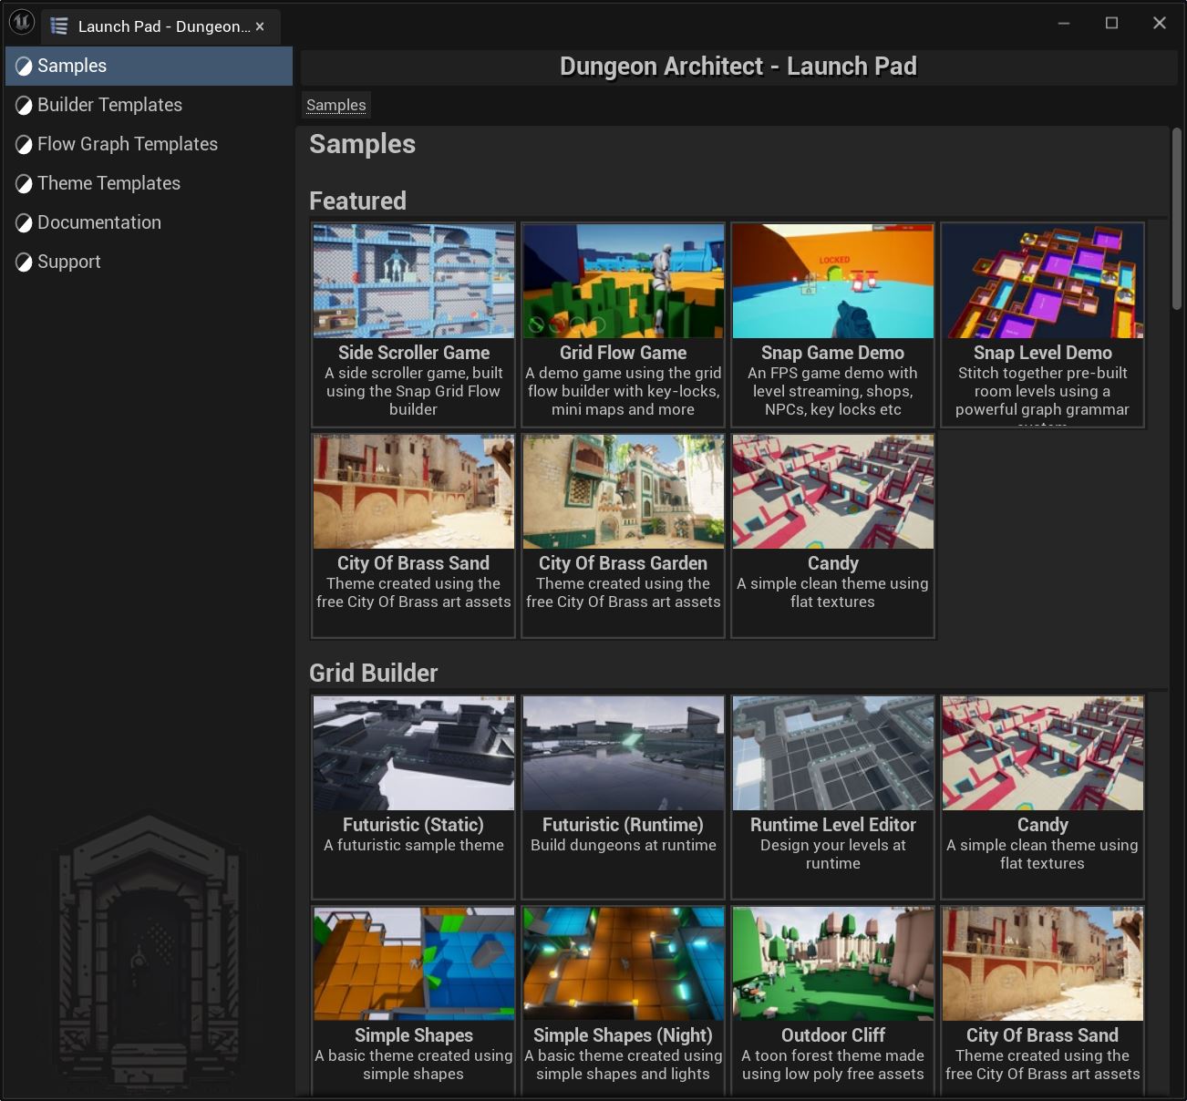
Task: Open the Simple Shapes thumbnail
Action: [x=414, y=963]
